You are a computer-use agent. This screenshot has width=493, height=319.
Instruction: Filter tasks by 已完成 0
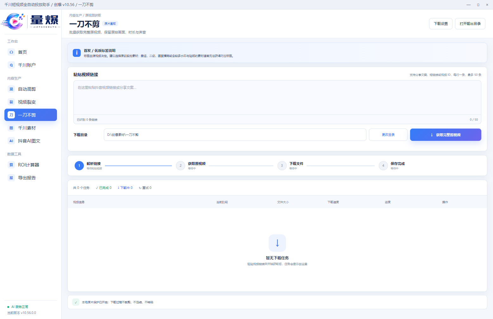pyautogui.click(x=104, y=188)
